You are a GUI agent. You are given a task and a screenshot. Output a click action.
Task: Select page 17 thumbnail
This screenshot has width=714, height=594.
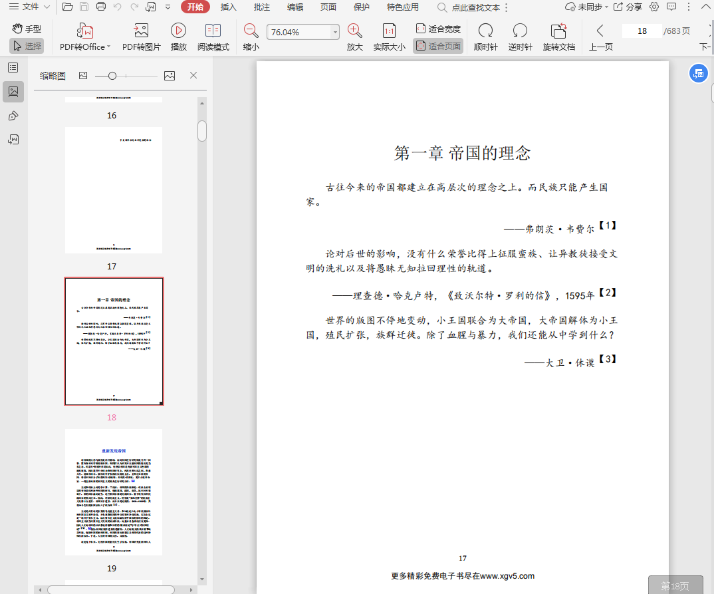tap(114, 190)
